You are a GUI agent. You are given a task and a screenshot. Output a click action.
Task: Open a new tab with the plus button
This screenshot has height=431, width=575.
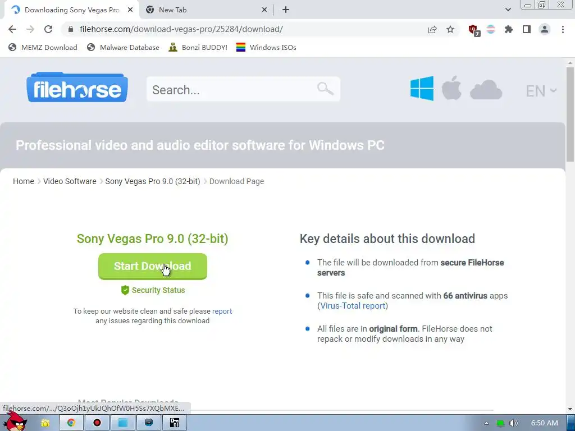(x=286, y=10)
